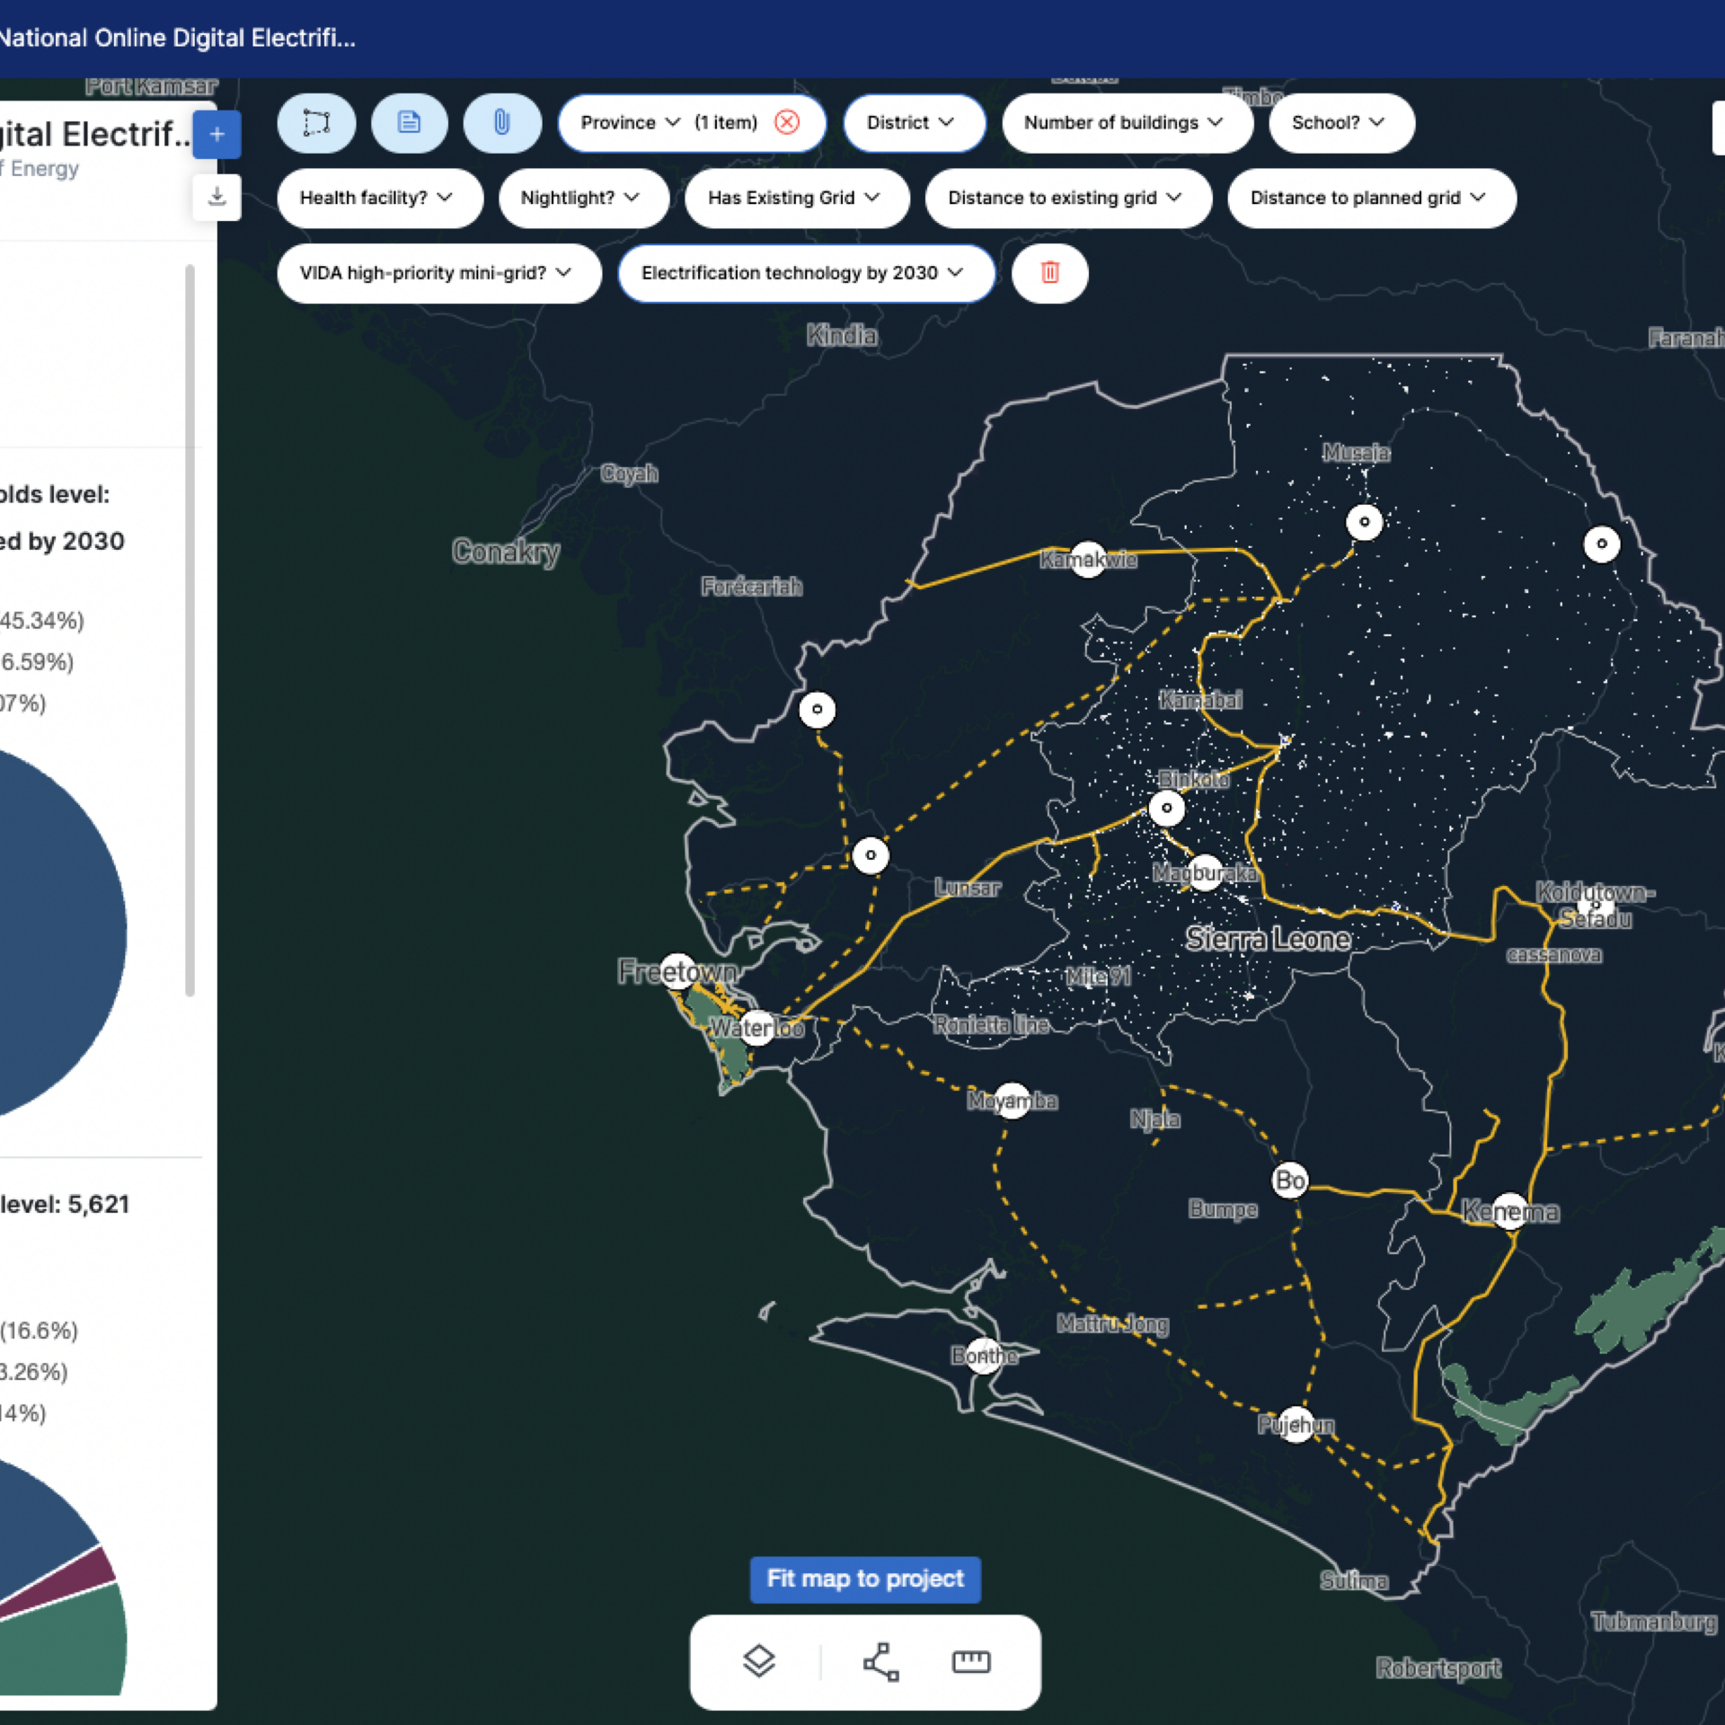The width and height of the screenshot is (1725, 1725).
Task: Click the paperclip attachment icon
Action: click(502, 122)
